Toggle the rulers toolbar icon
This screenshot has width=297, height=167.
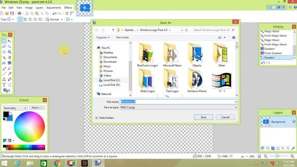point(72,13)
